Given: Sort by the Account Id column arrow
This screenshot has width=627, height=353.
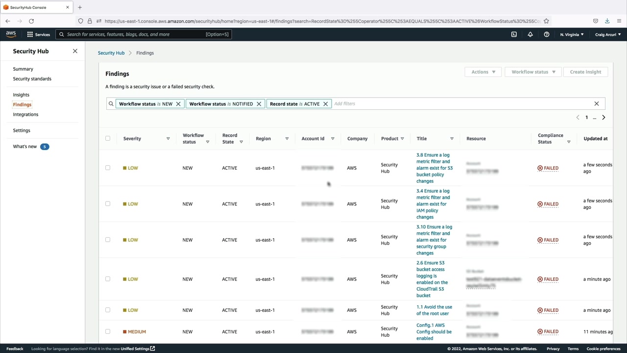Looking at the screenshot, I should (x=333, y=139).
